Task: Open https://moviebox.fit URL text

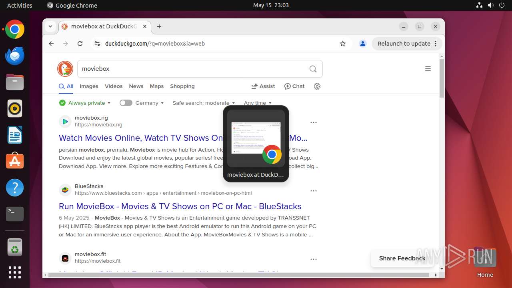Action: pos(98,261)
